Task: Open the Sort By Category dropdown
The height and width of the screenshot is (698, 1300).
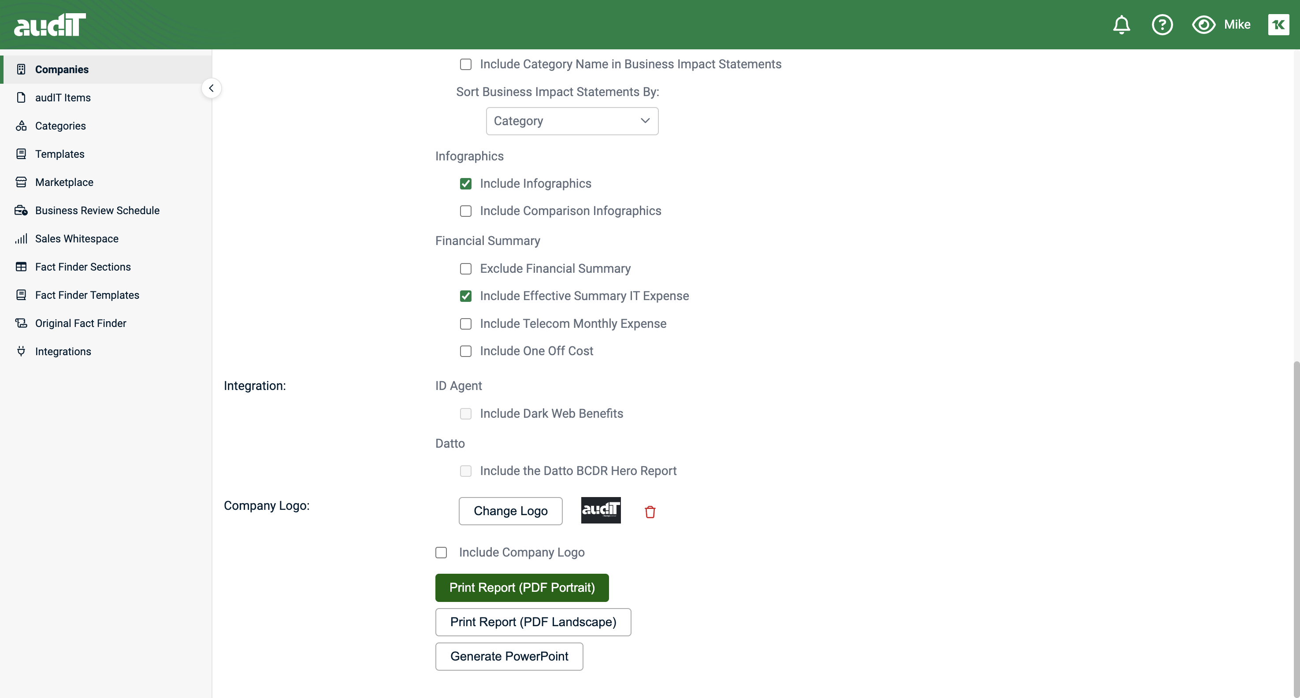Action: pyautogui.click(x=572, y=121)
